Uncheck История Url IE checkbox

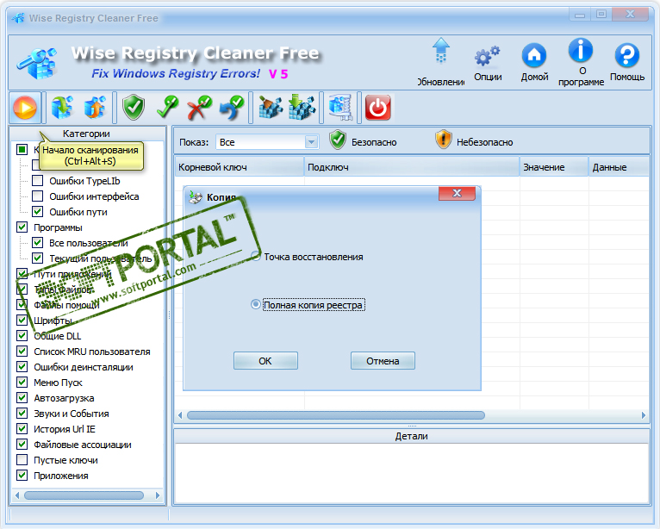[22, 429]
